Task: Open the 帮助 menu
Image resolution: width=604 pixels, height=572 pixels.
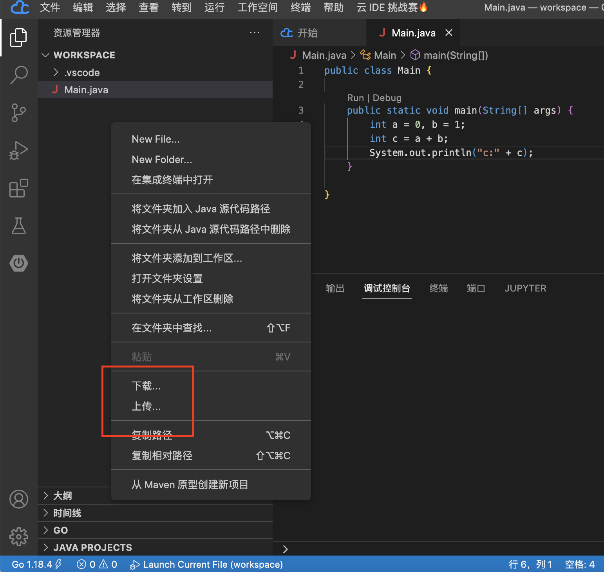Action: click(334, 7)
